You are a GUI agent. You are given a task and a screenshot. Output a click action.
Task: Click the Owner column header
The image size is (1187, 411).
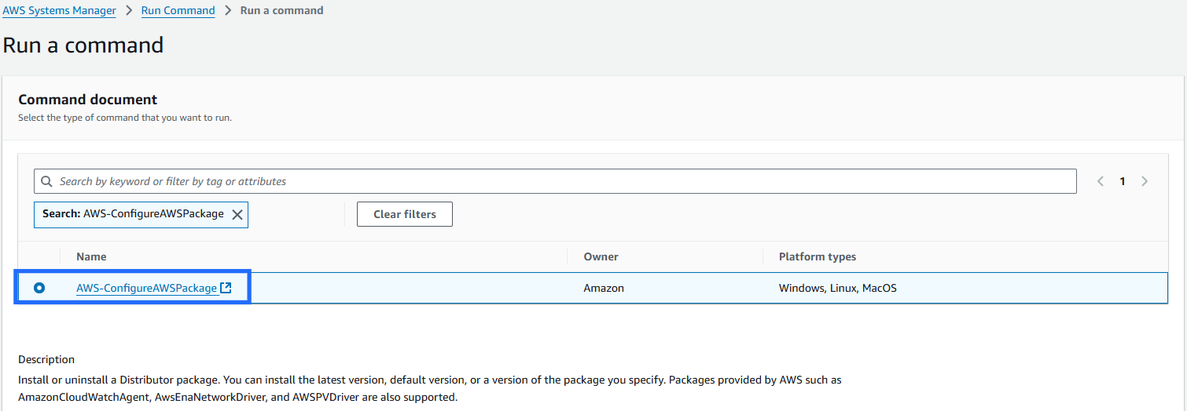click(x=601, y=256)
